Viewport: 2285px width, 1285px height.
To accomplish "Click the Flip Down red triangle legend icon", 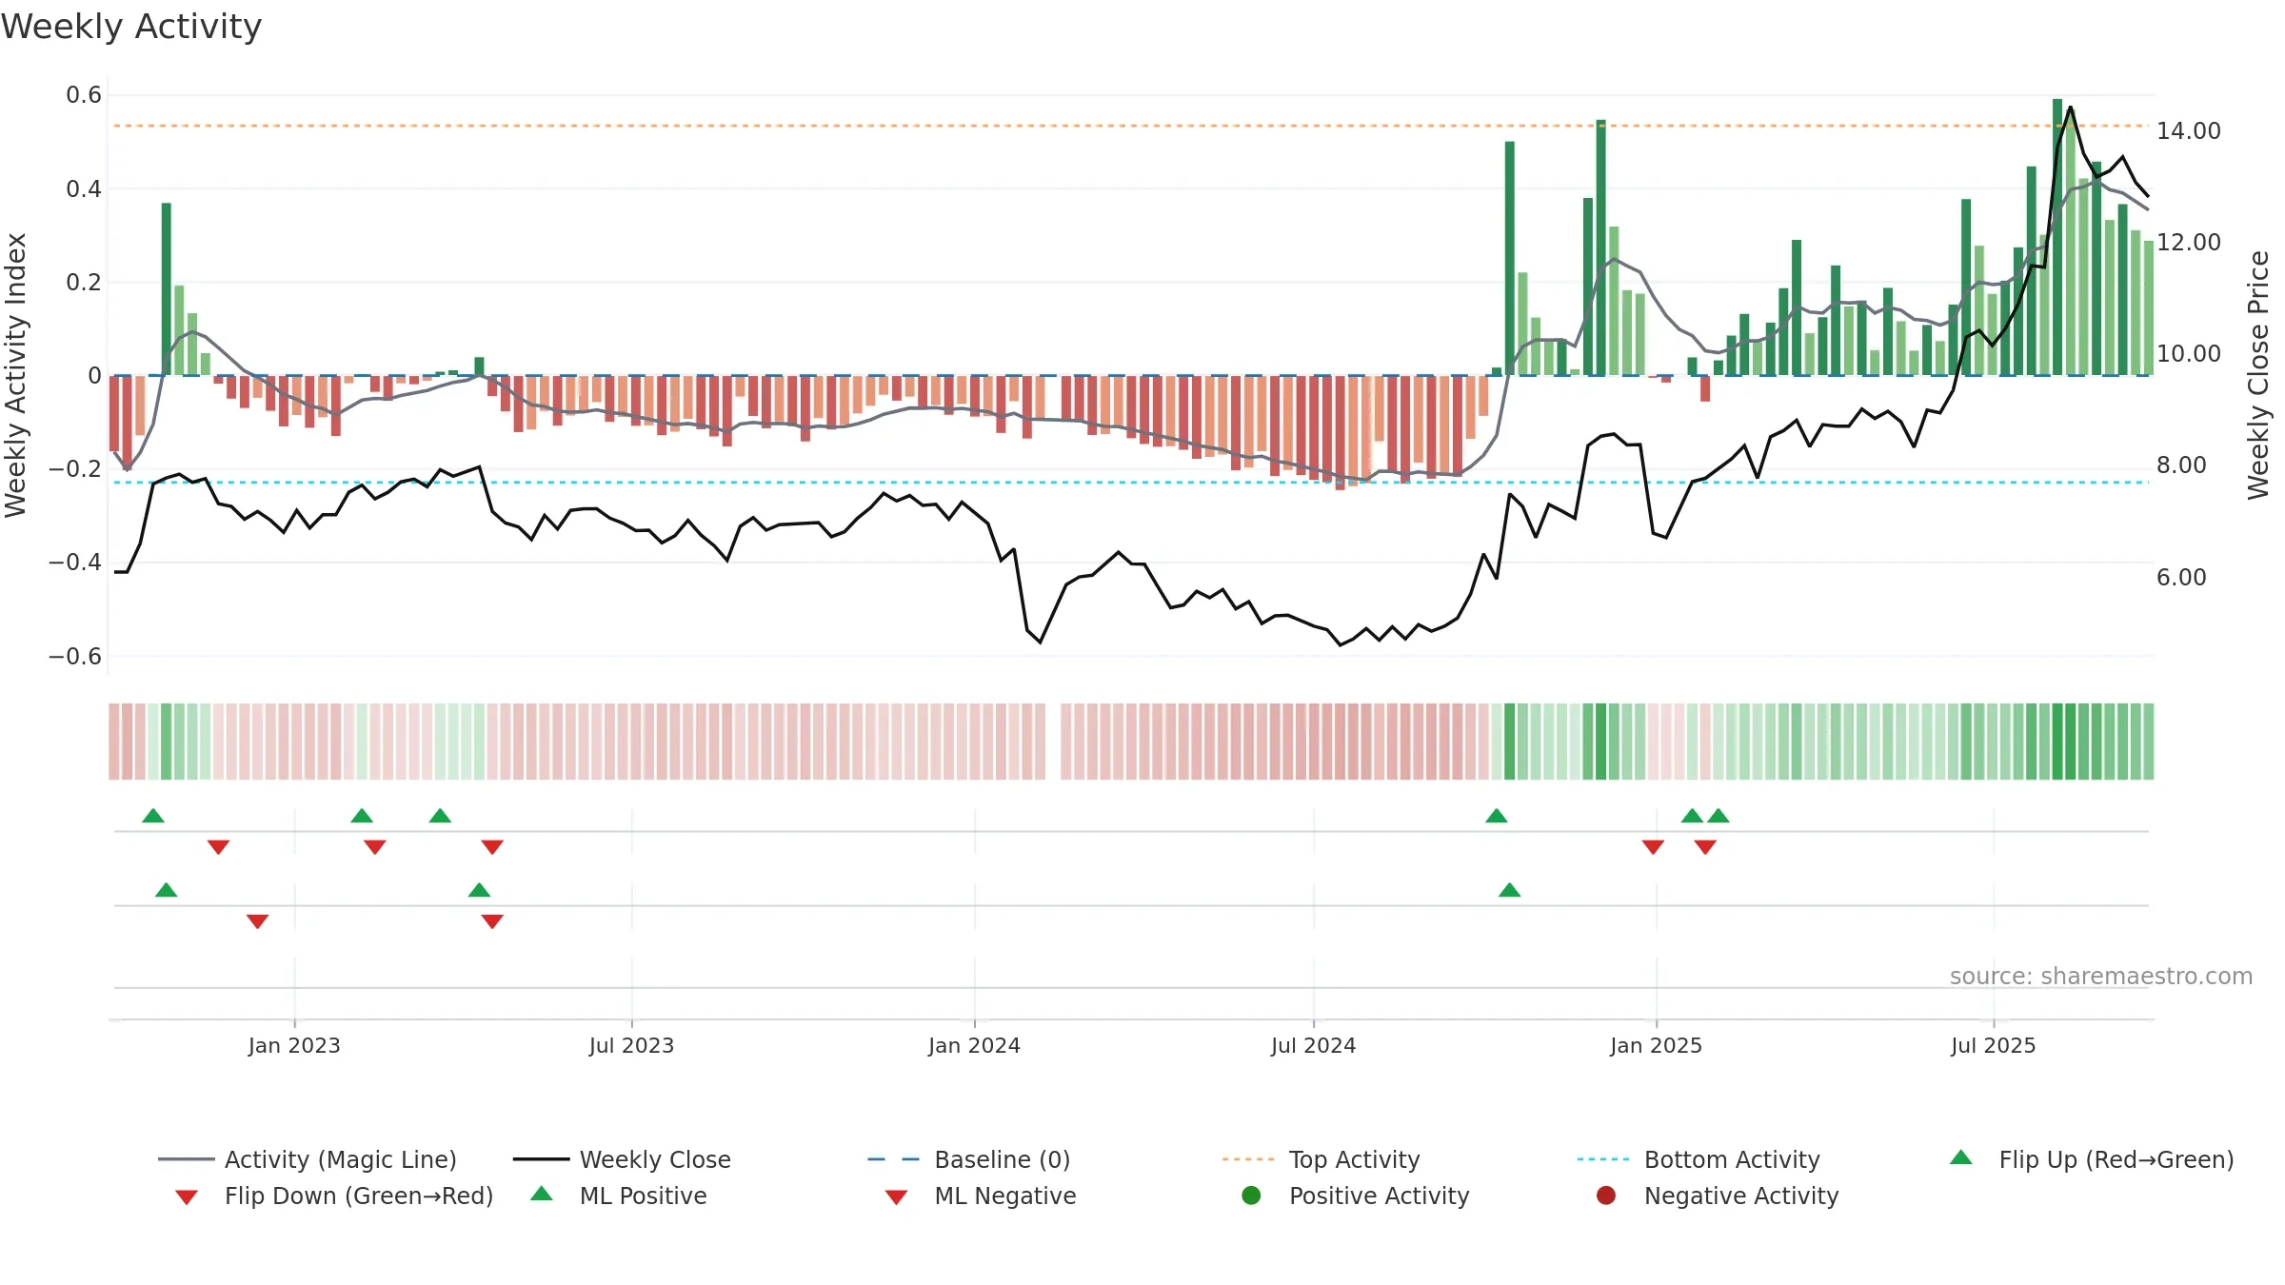I will pyautogui.click(x=187, y=1197).
